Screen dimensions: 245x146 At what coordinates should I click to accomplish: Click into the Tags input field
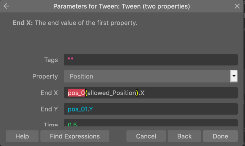151,60
